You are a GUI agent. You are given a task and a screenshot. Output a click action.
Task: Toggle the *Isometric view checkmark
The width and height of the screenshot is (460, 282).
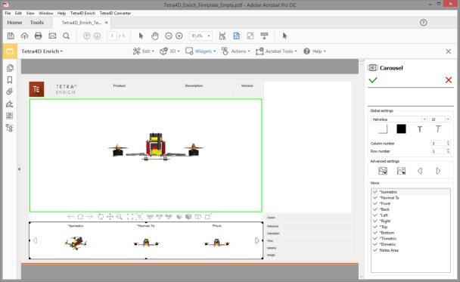click(375, 192)
